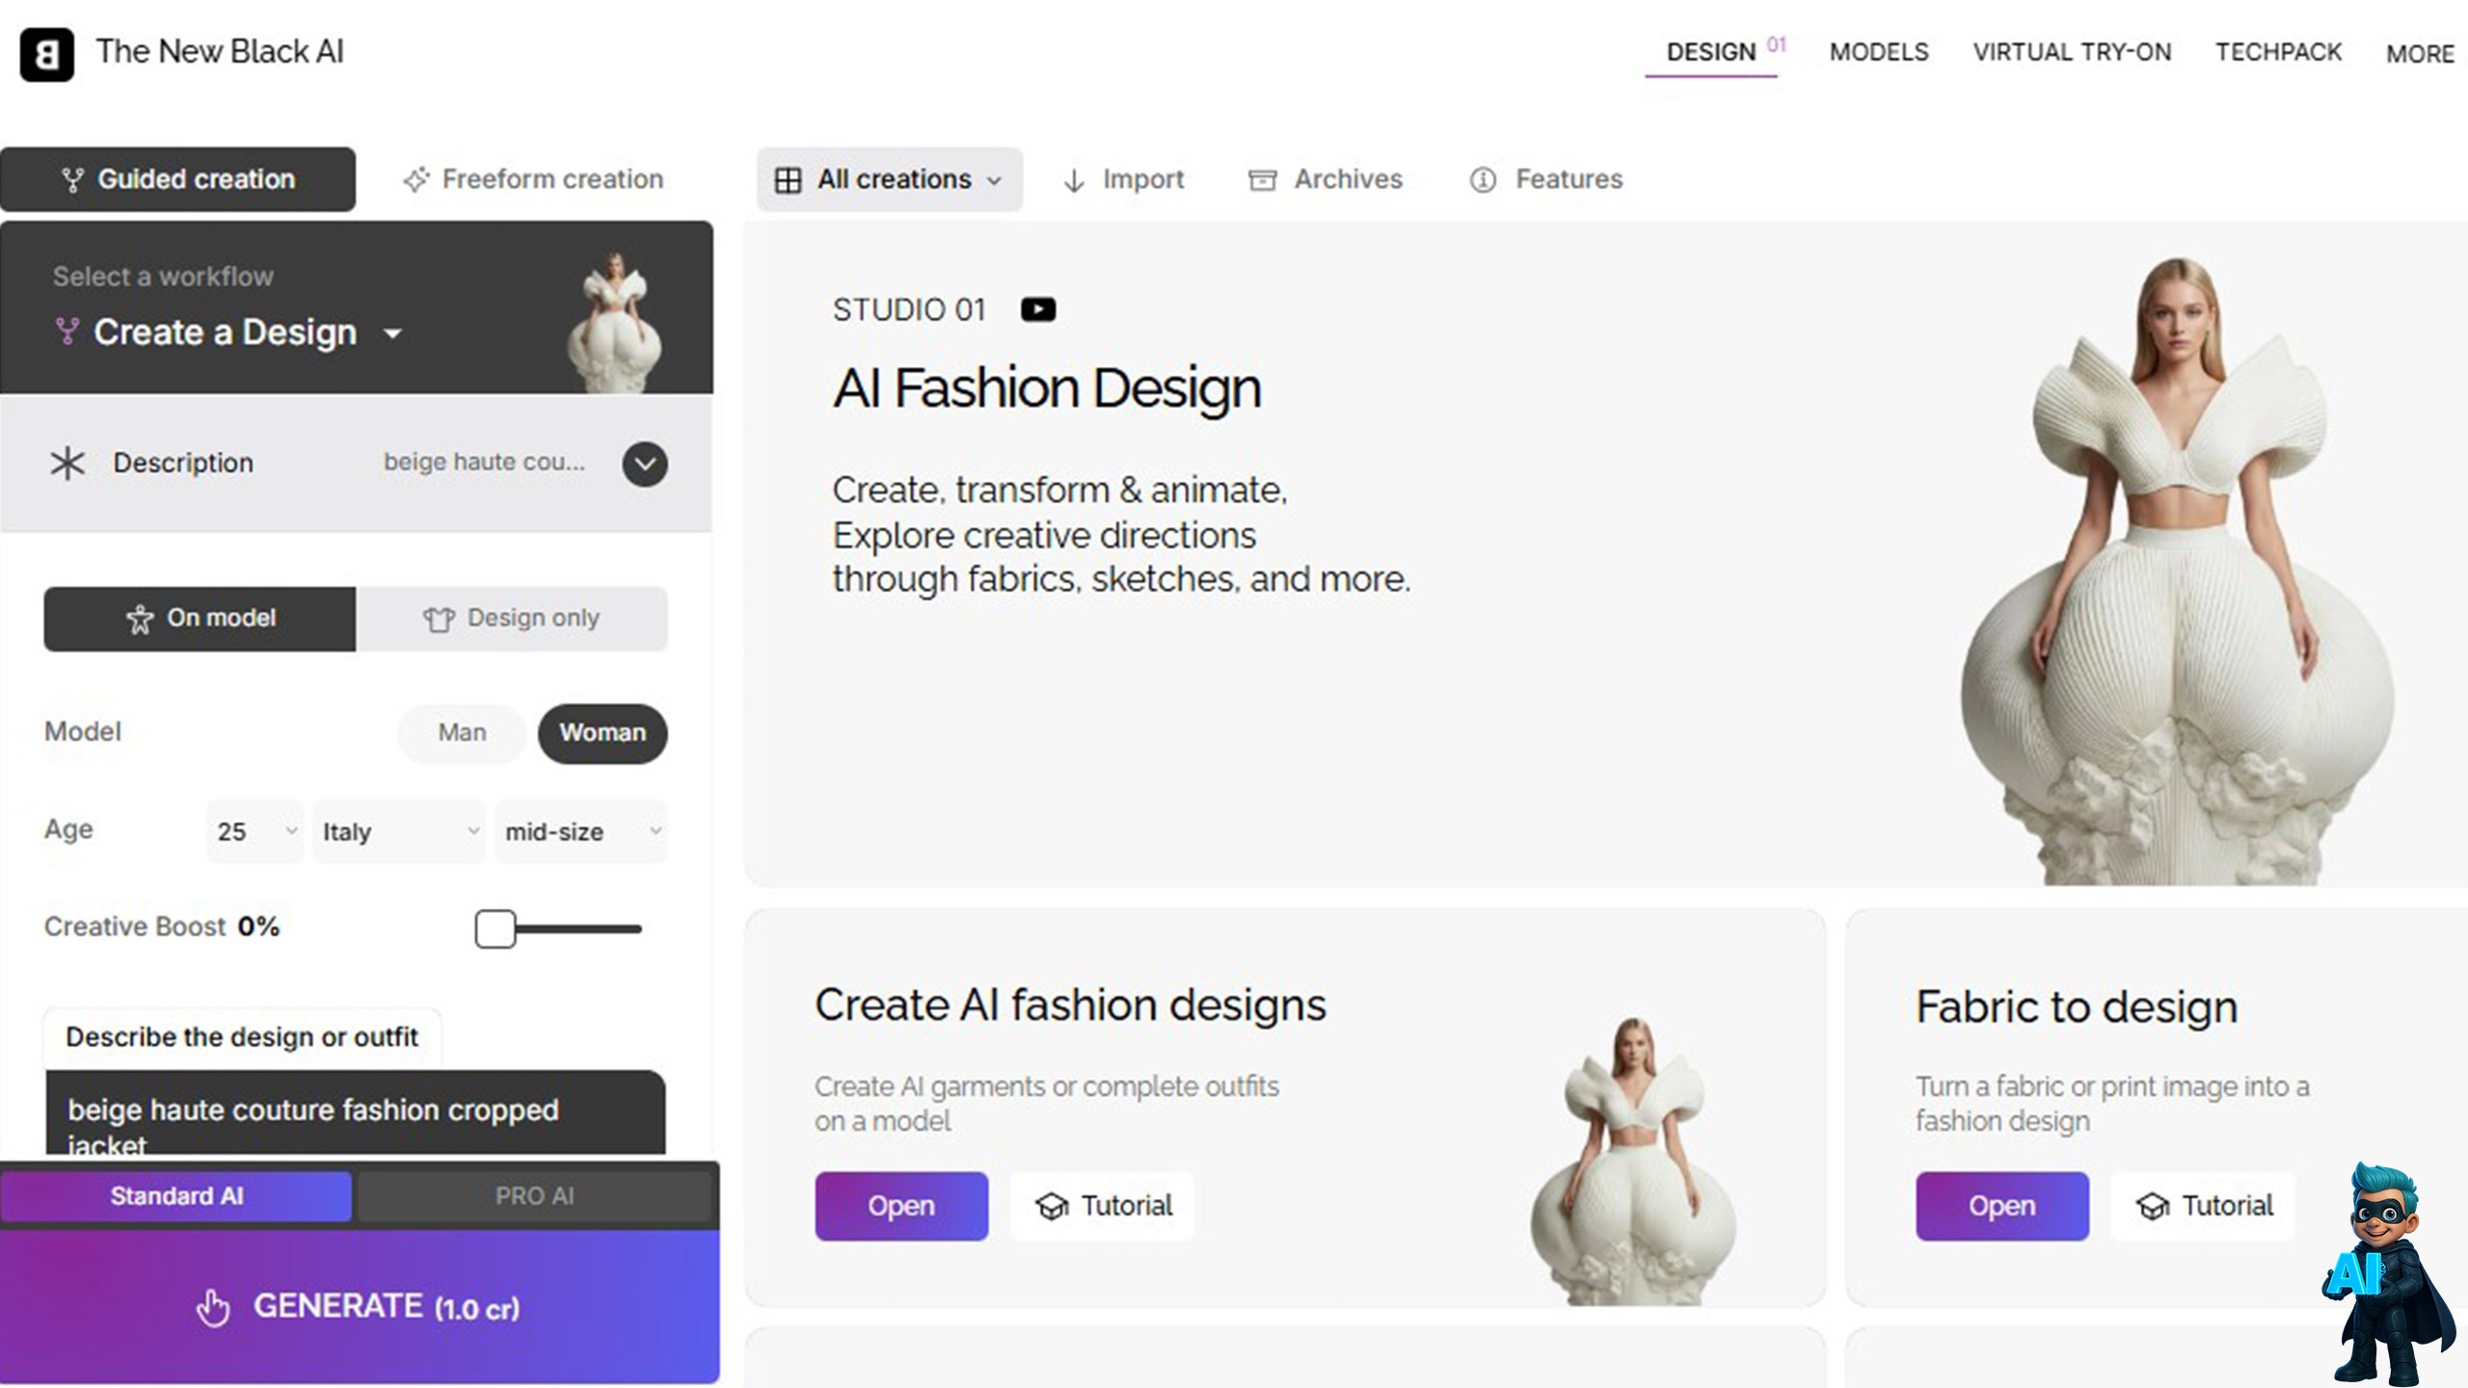
Task: Click the design description text field
Action: (356, 1113)
